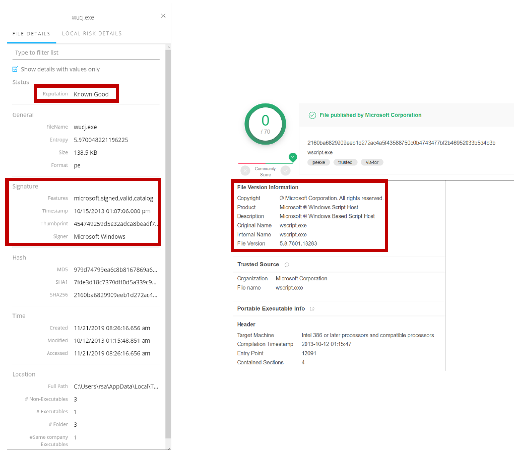Click the scroll-up arrow of details panel

click(x=168, y=47)
